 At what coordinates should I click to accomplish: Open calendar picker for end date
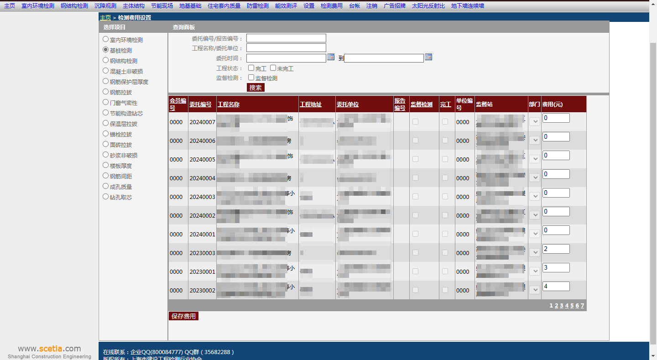pyautogui.click(x=428, y=57)
